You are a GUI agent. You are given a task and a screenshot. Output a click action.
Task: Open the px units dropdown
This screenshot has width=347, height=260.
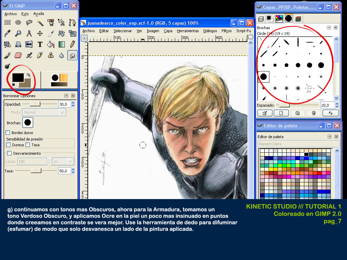[x=63, y=161]
